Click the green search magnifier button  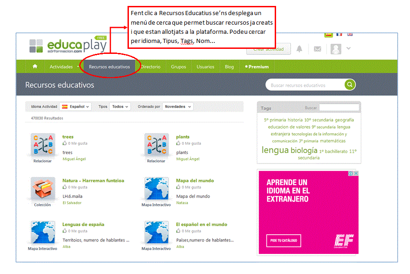click(350, 85)
